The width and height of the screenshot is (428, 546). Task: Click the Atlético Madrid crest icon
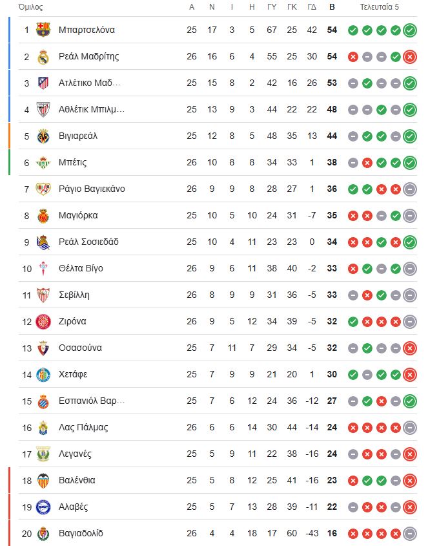pyautogui.click(x=43, y=83)
